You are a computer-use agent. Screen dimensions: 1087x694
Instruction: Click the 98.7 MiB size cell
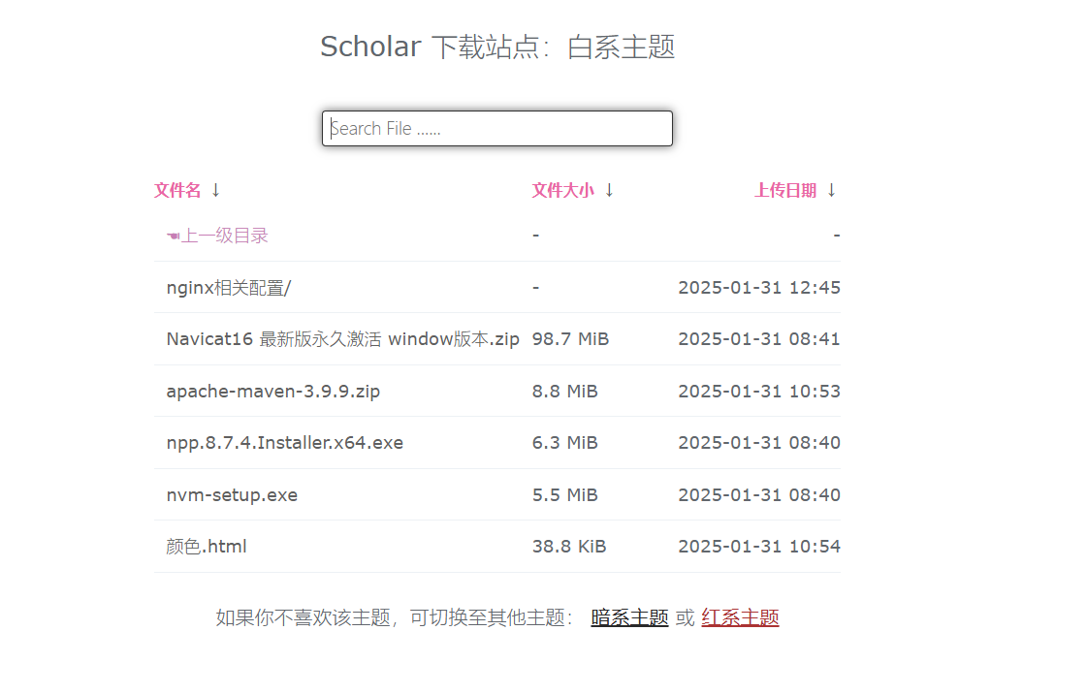point(570,339)
